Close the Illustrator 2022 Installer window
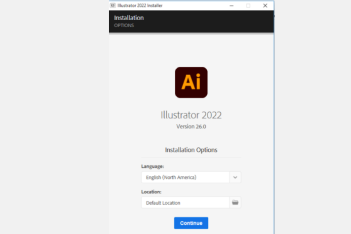This screenshot has width=351, height=234. (265, 5)
